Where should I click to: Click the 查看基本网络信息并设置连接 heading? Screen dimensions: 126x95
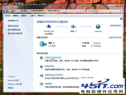[x=52, y=22]
